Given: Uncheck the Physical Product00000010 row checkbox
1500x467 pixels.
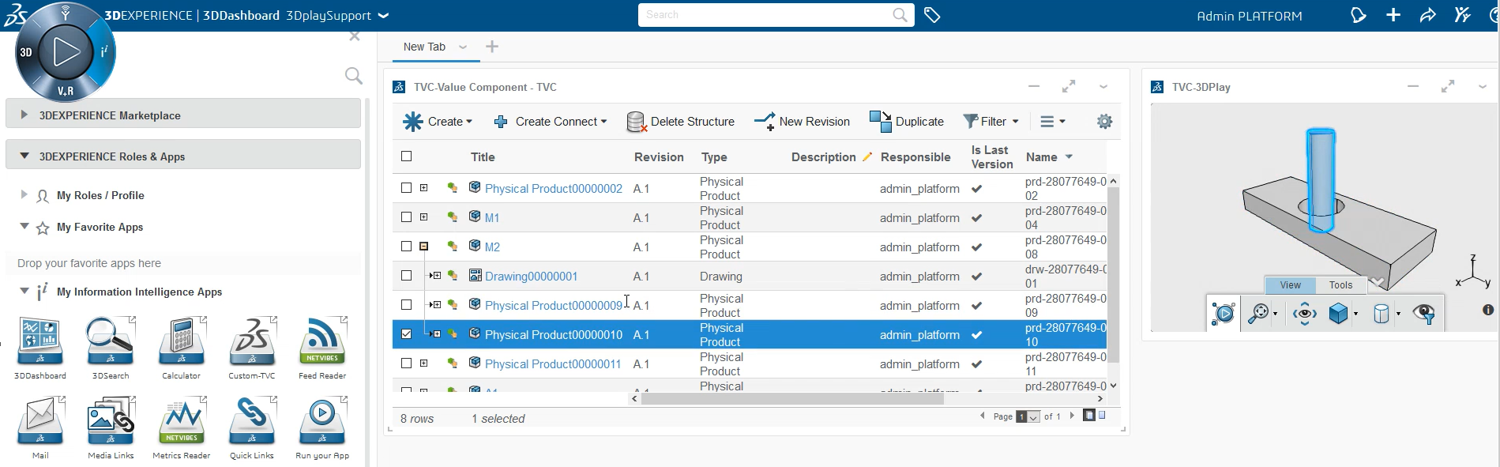Looking at the screenshot, I should tap(407, 334).
